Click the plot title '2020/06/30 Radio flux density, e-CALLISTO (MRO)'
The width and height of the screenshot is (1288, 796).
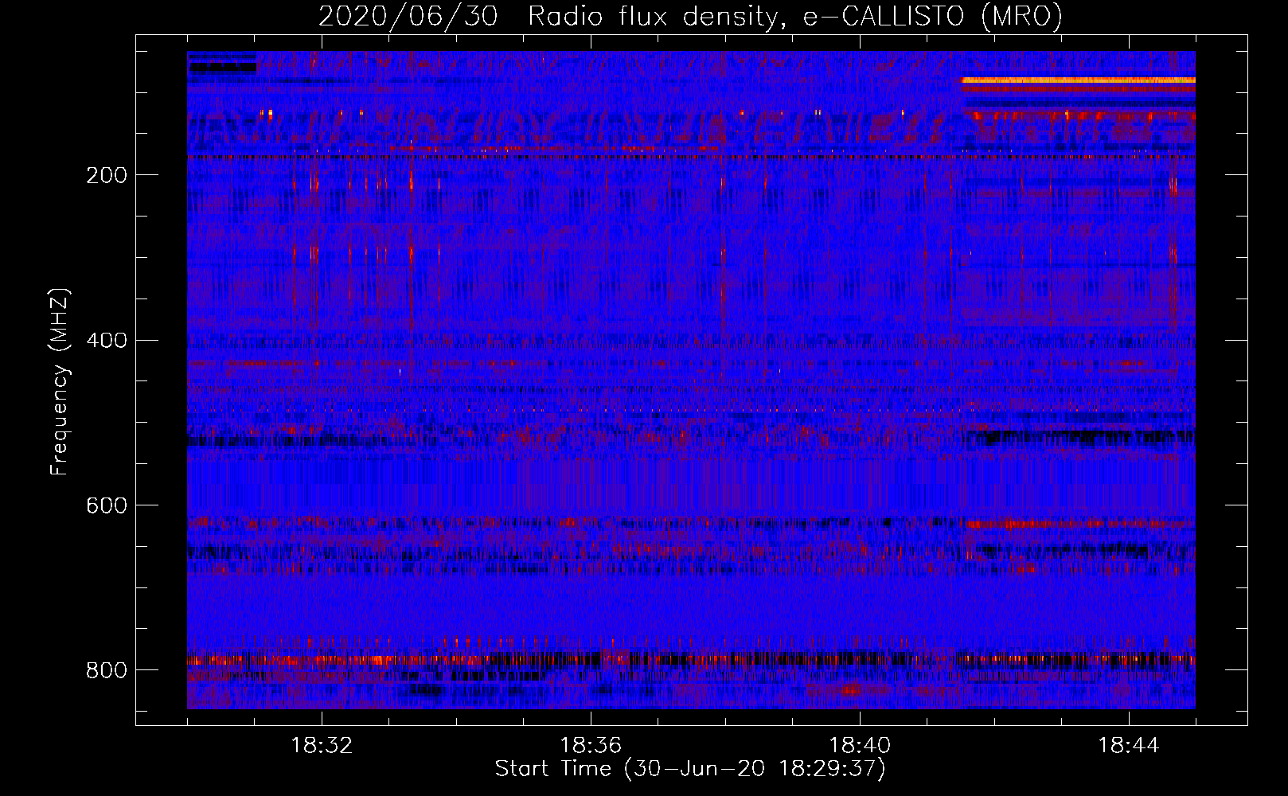690,16
